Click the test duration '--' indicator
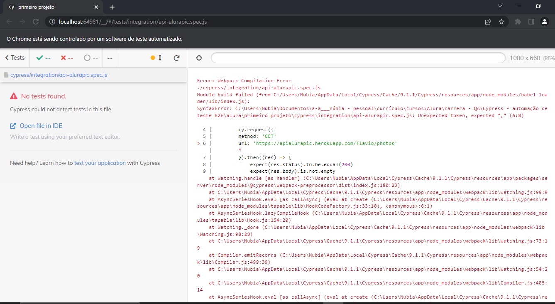Viewport: 555px width, 304px height. click(110, 58)
